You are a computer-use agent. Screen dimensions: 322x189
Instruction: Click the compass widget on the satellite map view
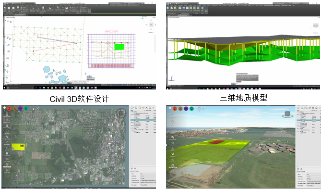click(x=121, y=113)
